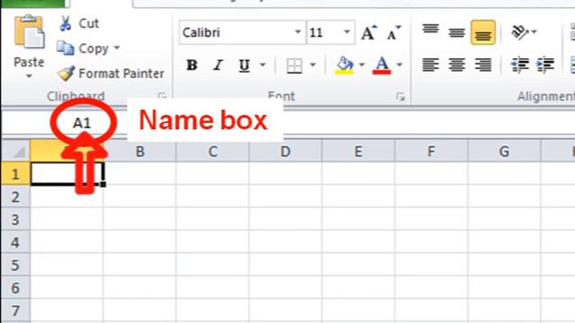This screenshot has height=323, width=575.
Task: Click the font size 11 box
Action: pos(324,32)
